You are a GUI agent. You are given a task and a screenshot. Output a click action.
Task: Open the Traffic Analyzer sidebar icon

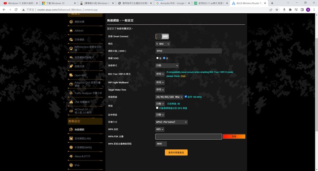tap(71, 93)
